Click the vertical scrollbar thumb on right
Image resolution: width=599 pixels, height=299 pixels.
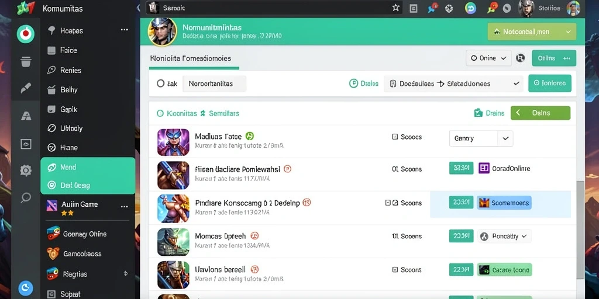pyautogui.click(x=580, y=229)
